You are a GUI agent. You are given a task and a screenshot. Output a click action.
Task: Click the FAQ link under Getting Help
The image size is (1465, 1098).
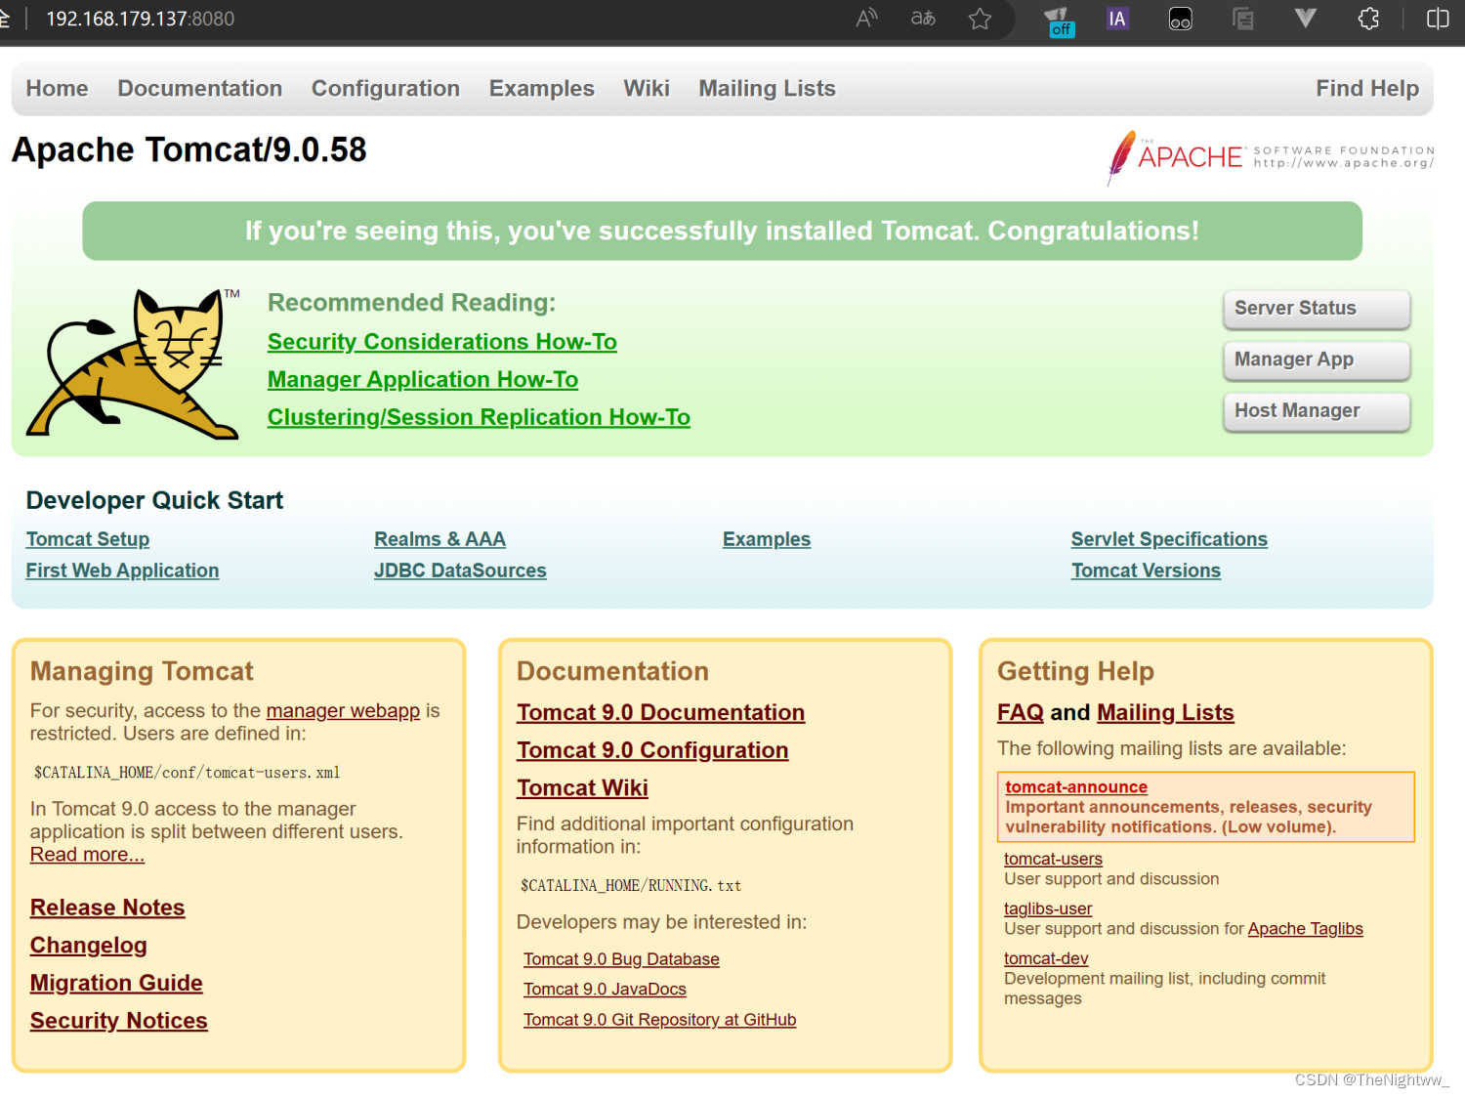tap(1021, 713)
